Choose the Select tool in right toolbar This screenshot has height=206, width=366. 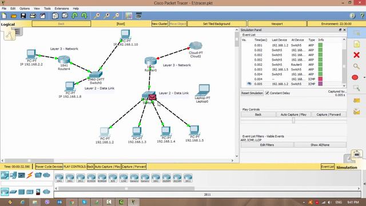pos(356,33)
